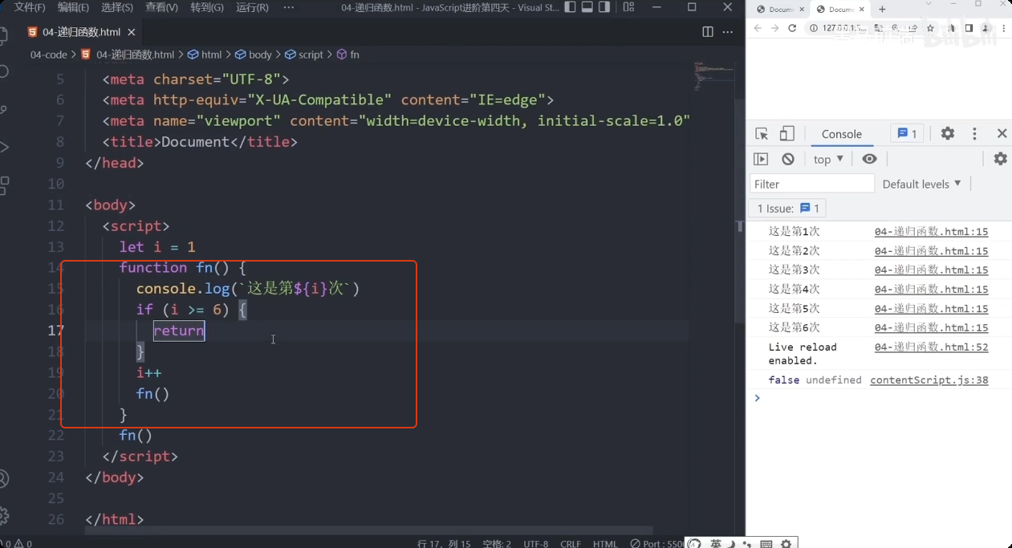Click the errors and warnings status item
1012x548 pixels.
pos(16,543)
